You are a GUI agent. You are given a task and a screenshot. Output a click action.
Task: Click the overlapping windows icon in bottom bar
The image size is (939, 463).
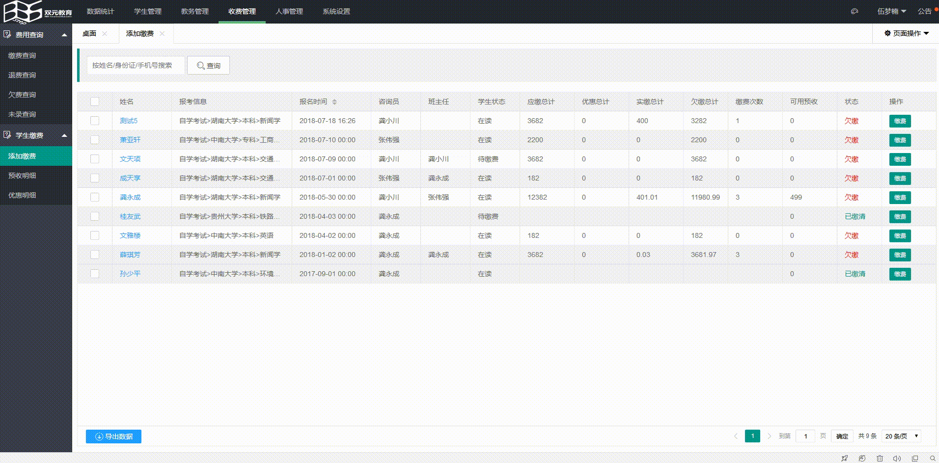(914, 458)
